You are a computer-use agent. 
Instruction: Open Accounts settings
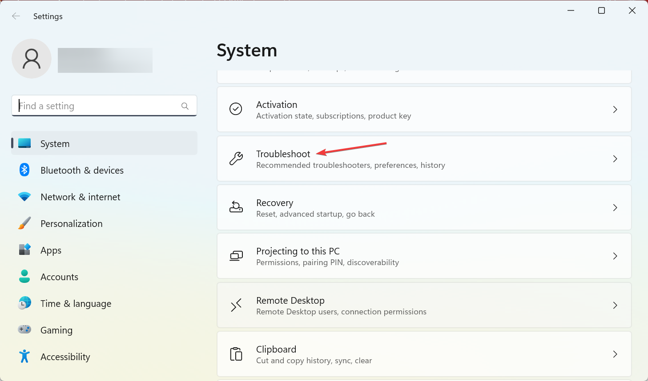(x=104, y=277)
